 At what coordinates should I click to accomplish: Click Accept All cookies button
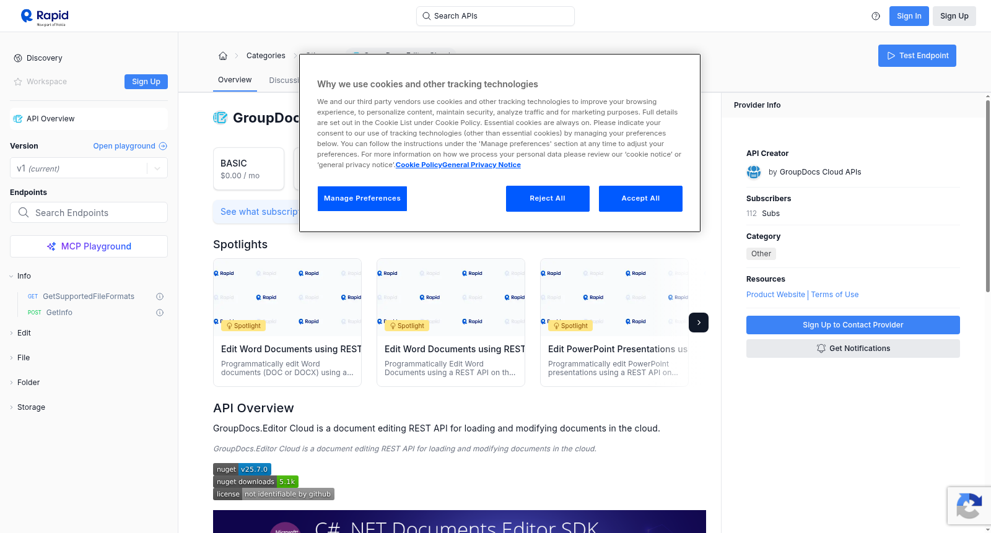click(640, 199)
